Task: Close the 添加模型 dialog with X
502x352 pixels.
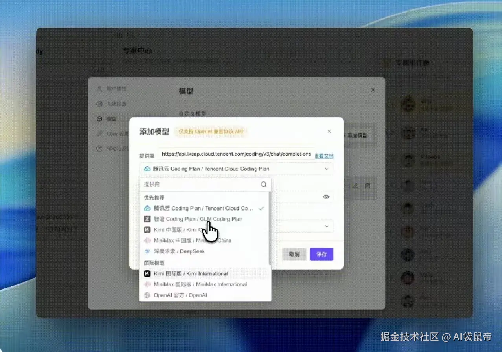Action: point(329,132)
